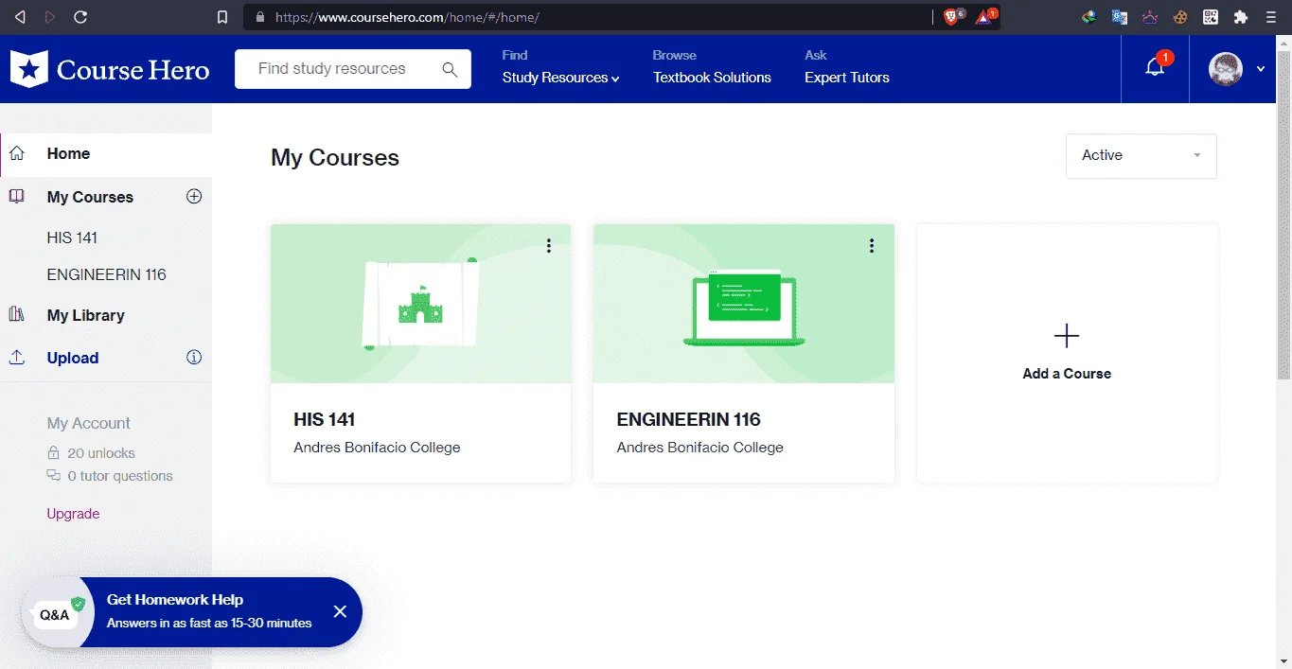Click the browser bookmark icon
1292x669 pixels.
(221, 17)
